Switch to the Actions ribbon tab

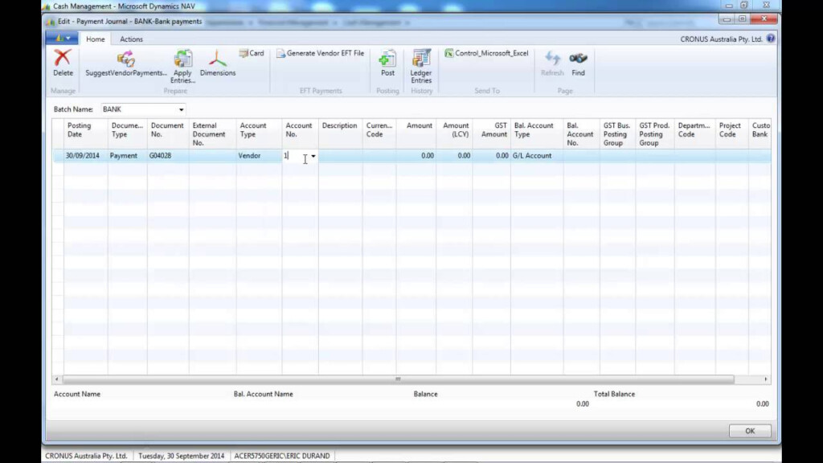click(131, 39)
